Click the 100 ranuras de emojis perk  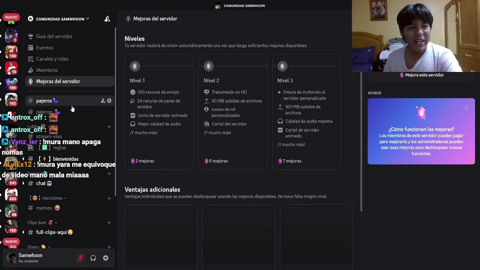(154, 92)
